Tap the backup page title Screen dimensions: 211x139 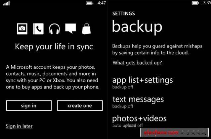137,27
